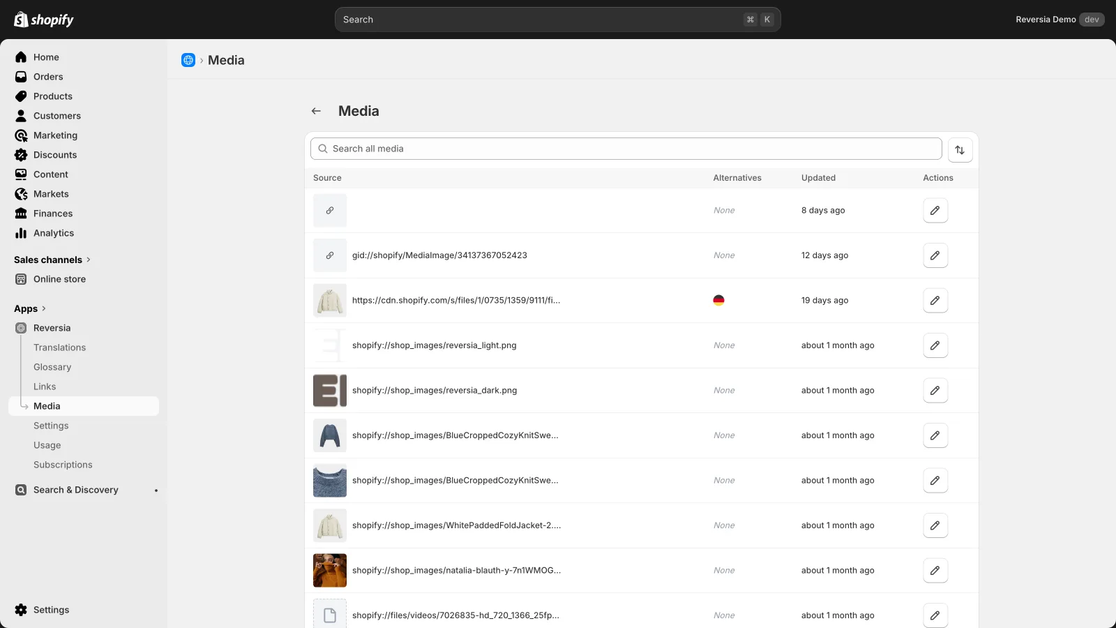Open Glossary in Reversia menu
Viewport: 1116px width, 628px height.
click(x=52, y=367)
